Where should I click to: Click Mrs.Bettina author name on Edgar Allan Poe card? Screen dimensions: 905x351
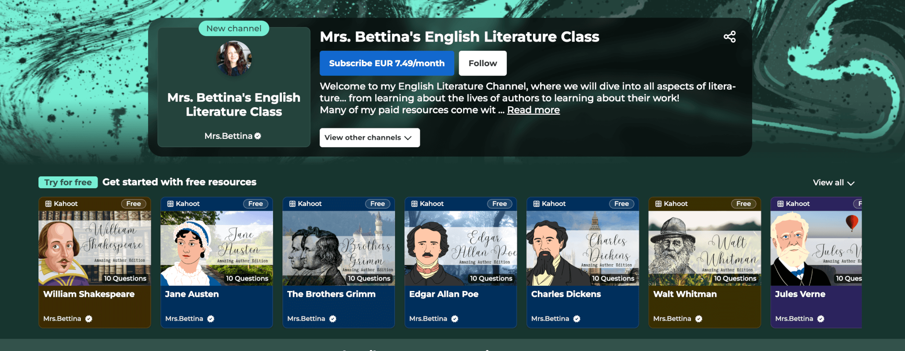coord(428,319)
